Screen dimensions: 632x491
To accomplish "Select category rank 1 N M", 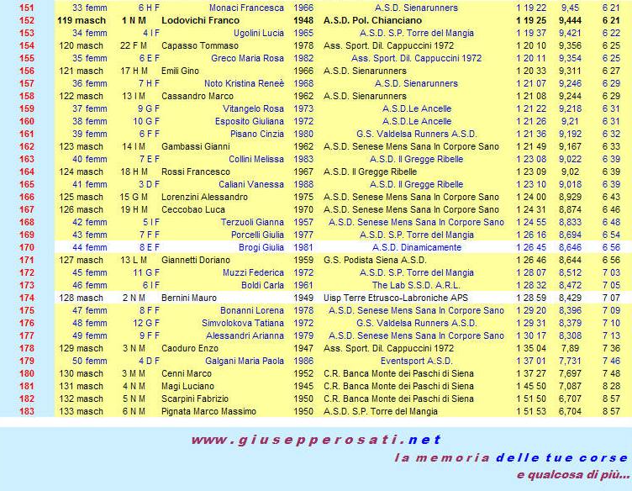I will coord(134,20).
